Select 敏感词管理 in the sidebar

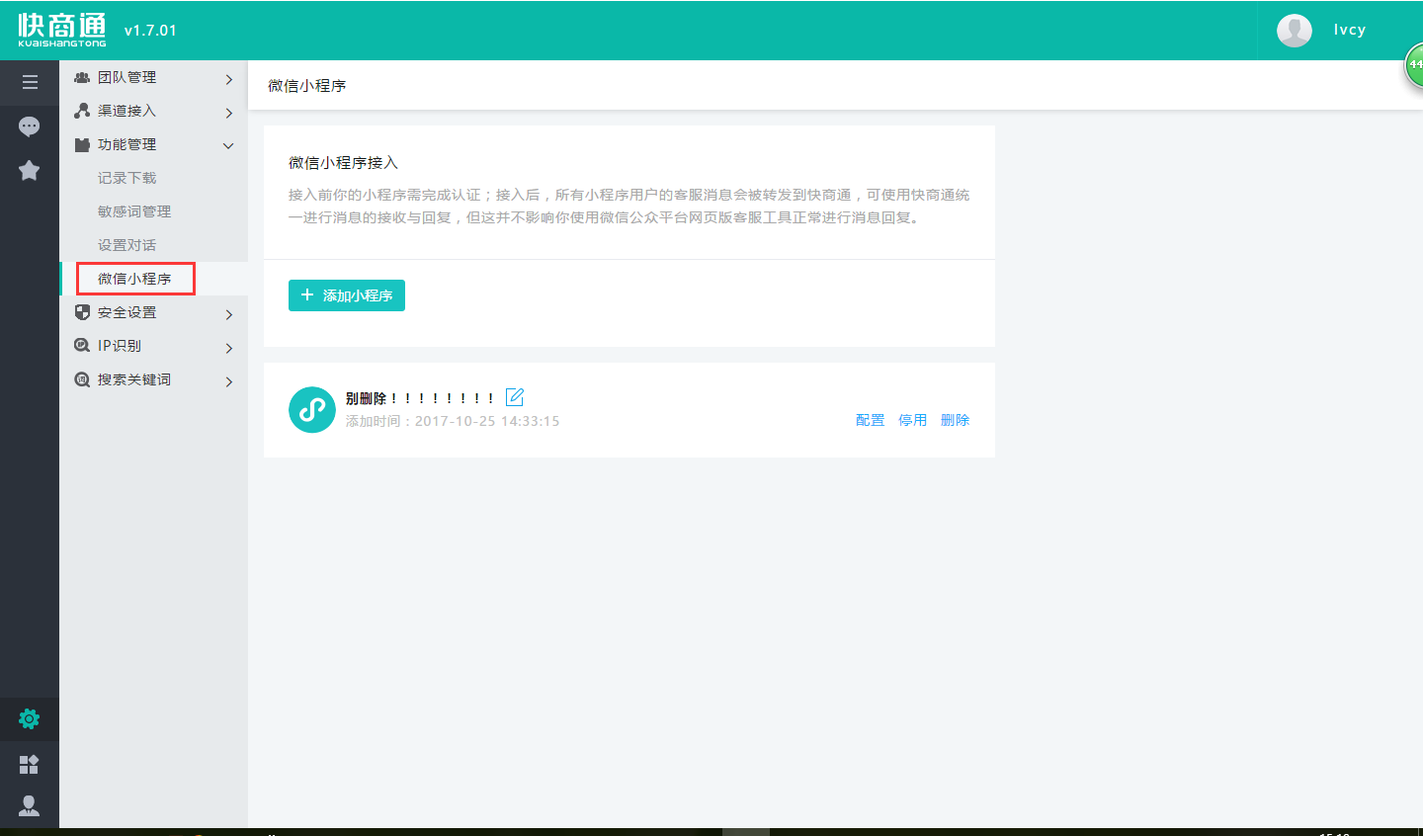point(134,211)
